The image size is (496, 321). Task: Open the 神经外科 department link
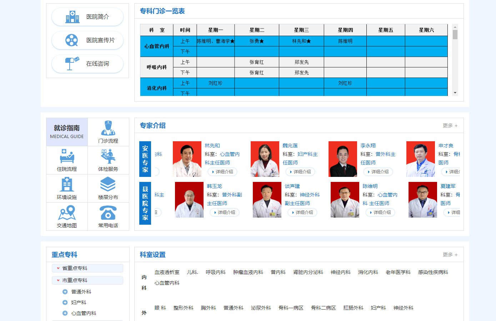click(404, 308)
